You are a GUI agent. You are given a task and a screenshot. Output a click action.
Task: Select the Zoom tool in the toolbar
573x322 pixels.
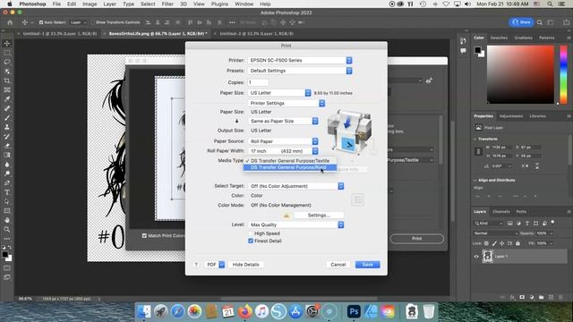point(7,230)
